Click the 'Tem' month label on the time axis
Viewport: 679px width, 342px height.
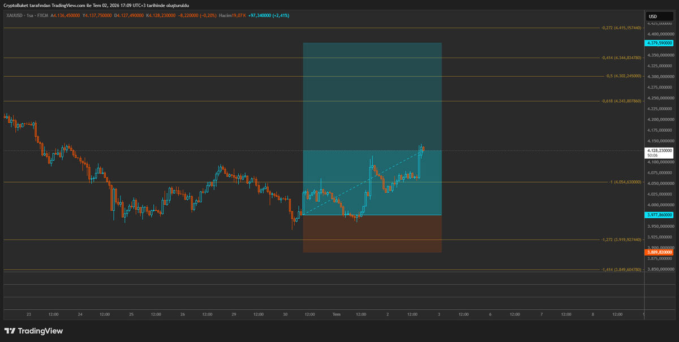(x=336, y=314)
